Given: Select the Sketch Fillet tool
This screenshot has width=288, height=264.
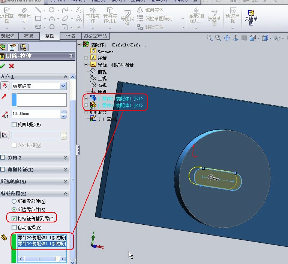Looking at the screenshot, I should [x=65, y=27].
